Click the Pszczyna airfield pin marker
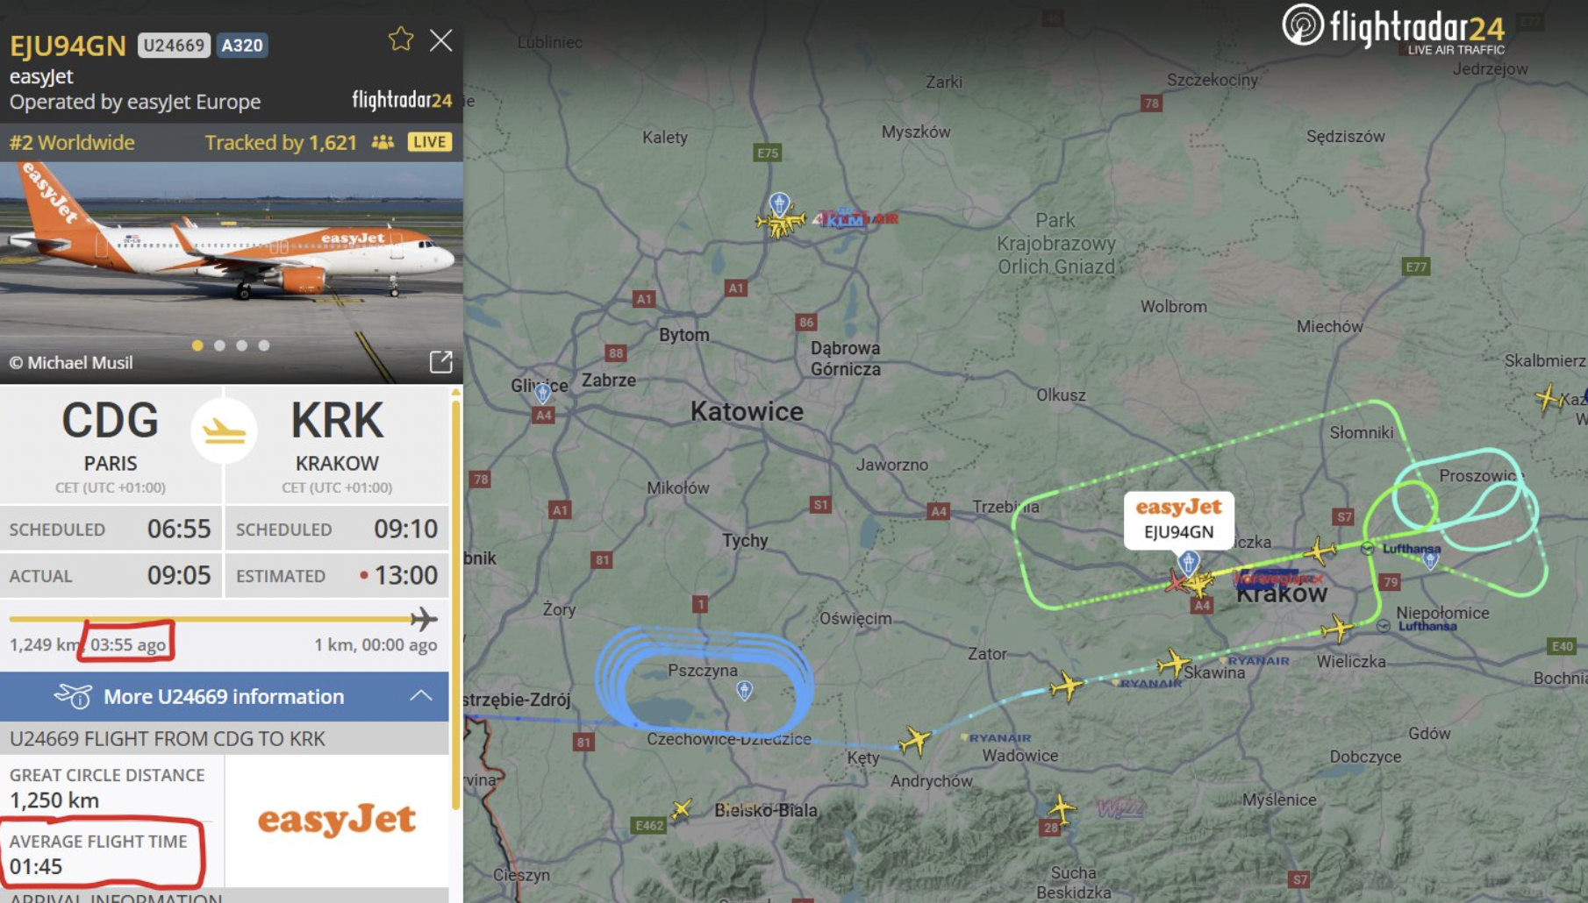 point(744,692)
